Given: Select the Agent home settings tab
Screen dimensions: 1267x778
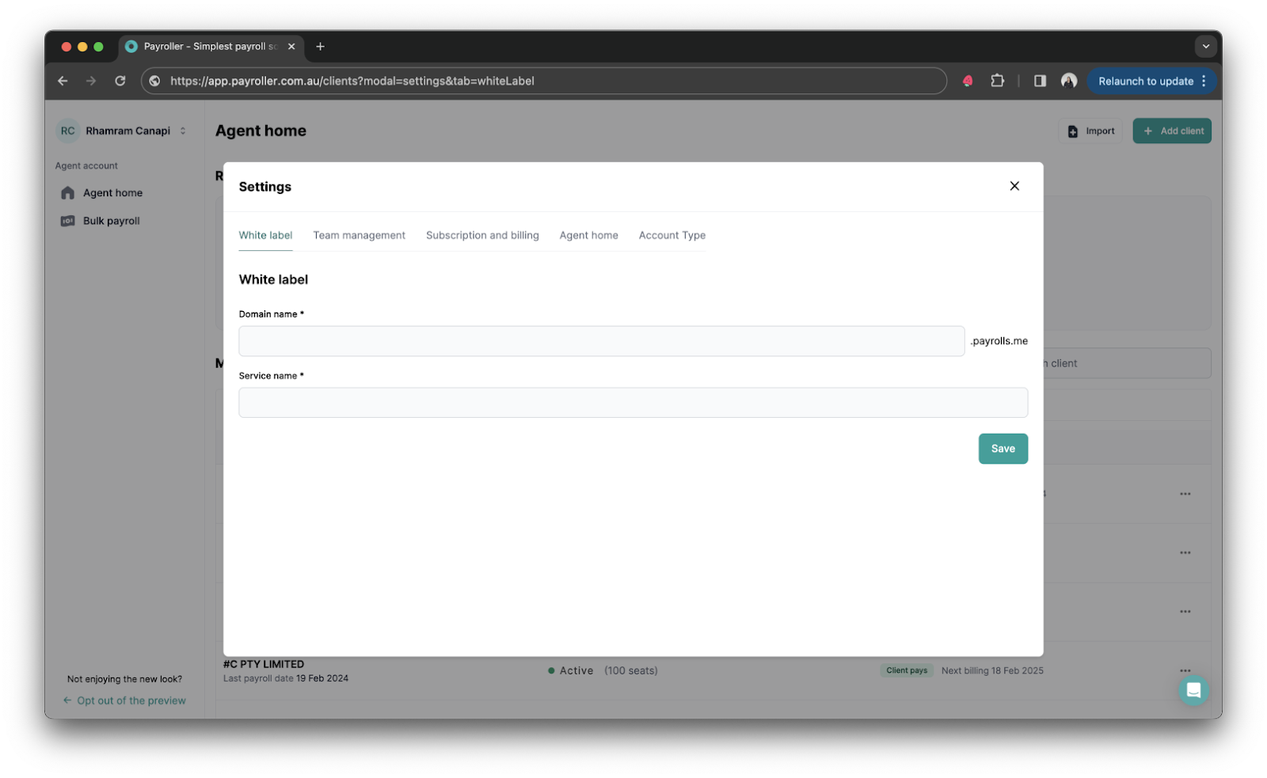Looking at the screenshot, I should [x=588, y=235].
